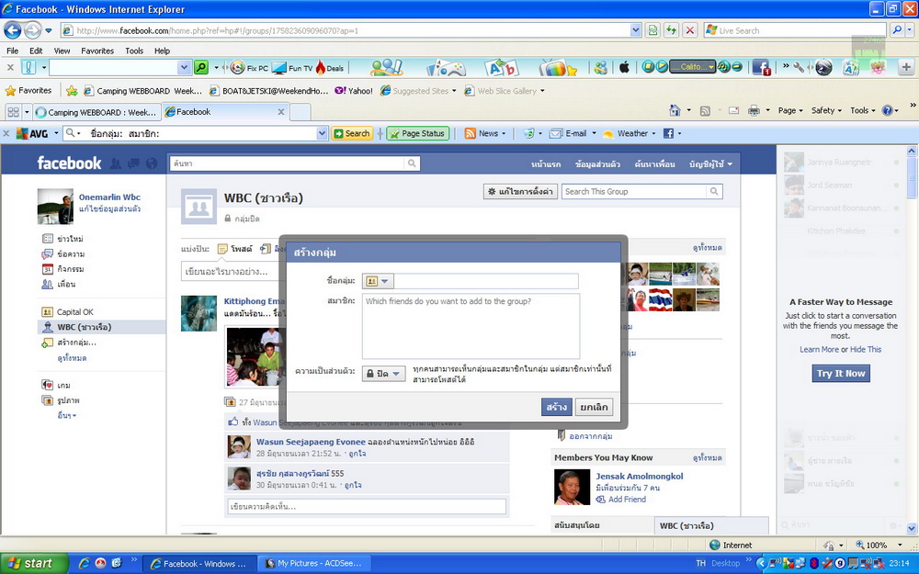Click the IE Home icon
919x574 pixels.
coord(675,111)
